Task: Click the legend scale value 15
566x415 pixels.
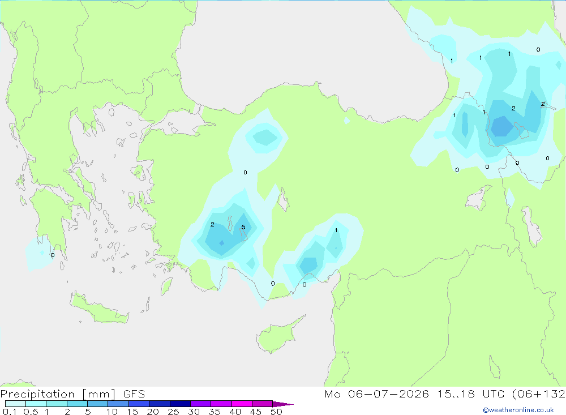Action: [132, 412]
